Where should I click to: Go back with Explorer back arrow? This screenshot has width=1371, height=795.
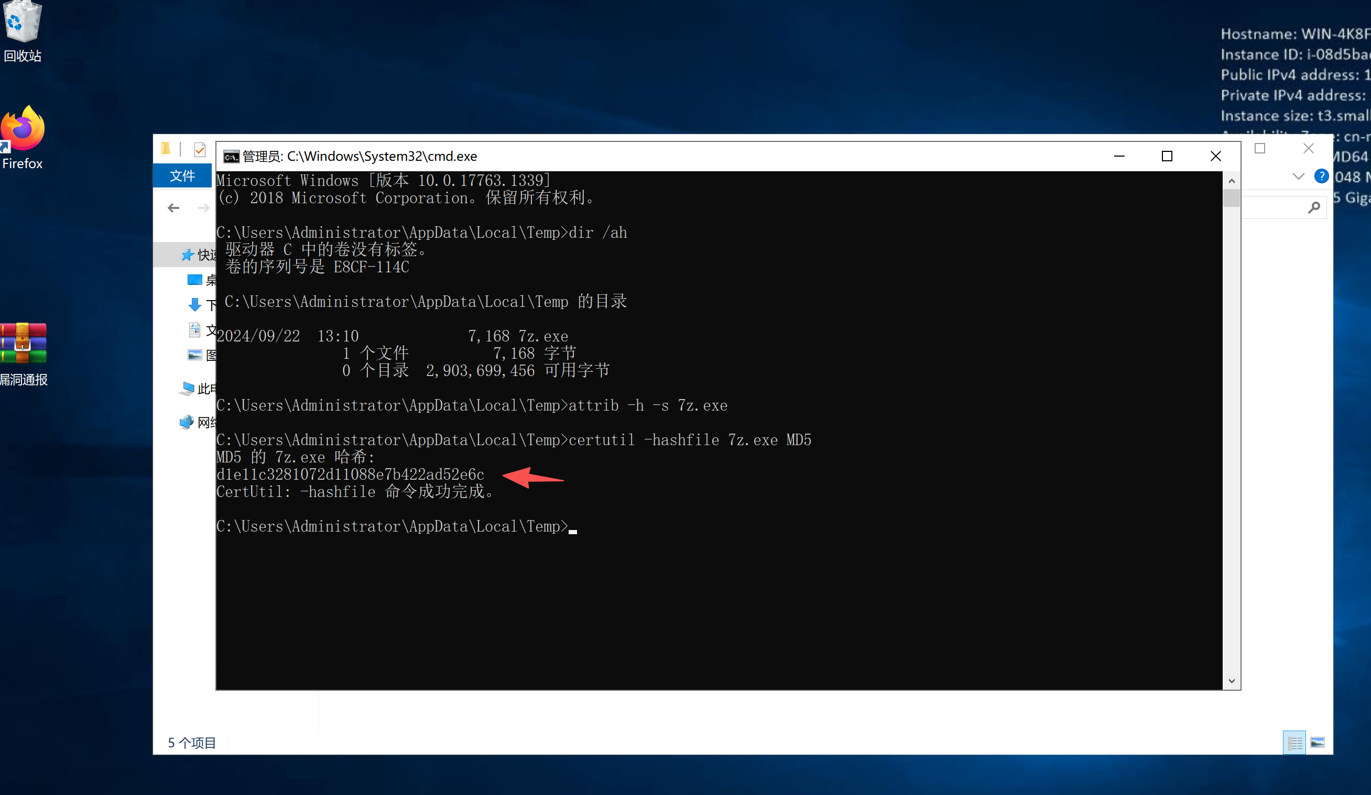(x=173, y=208)
